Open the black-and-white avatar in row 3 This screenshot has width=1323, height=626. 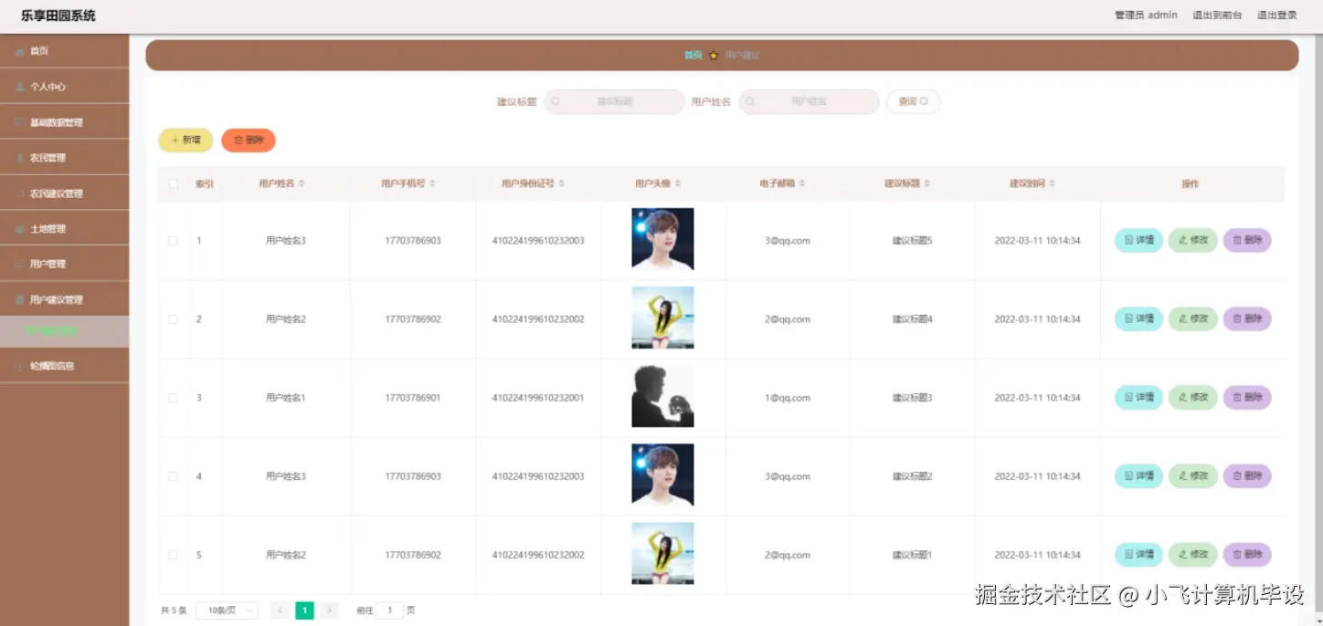click(662, 396)
